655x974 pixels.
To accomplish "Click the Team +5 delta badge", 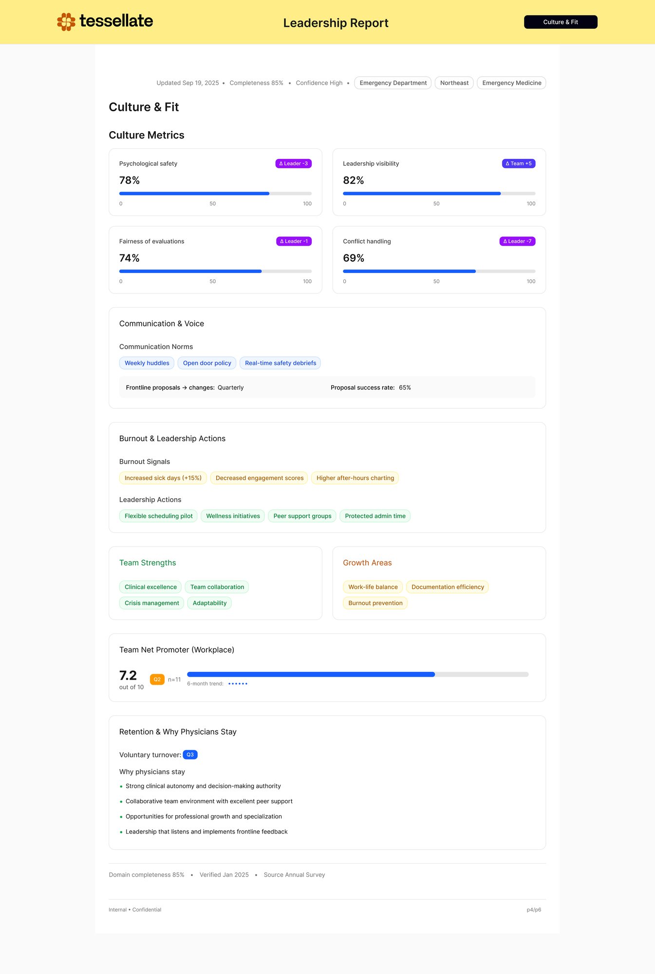I will point(518,164).
